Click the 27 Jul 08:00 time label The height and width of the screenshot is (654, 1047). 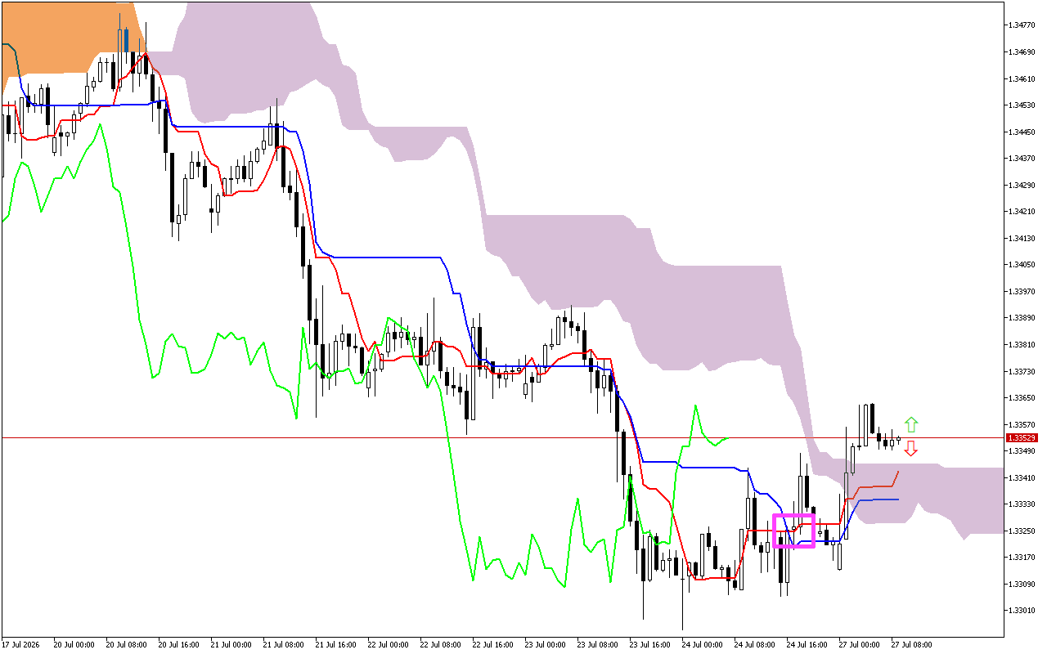pyautogui.click(x=910, y=645)
